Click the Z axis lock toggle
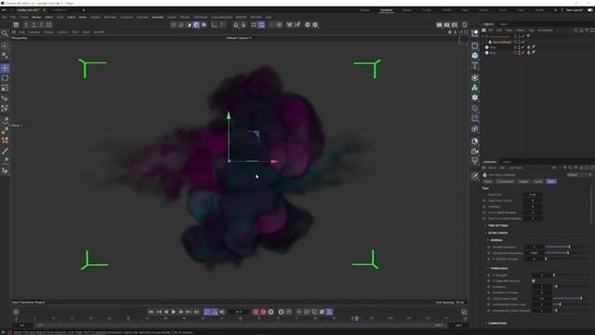Screen dimensions: 595x335 41,25
